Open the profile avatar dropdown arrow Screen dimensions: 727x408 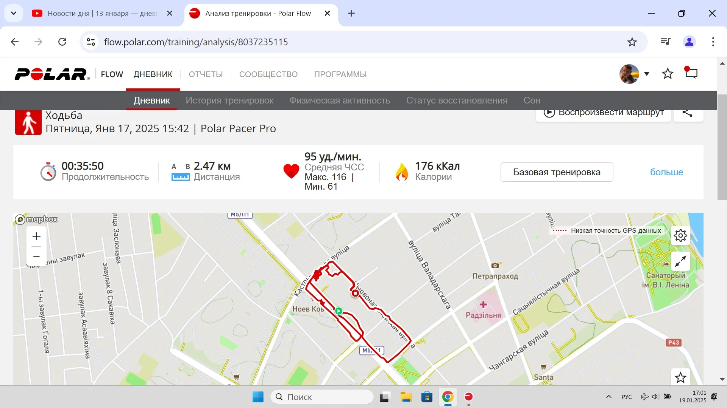coord(647,74)
